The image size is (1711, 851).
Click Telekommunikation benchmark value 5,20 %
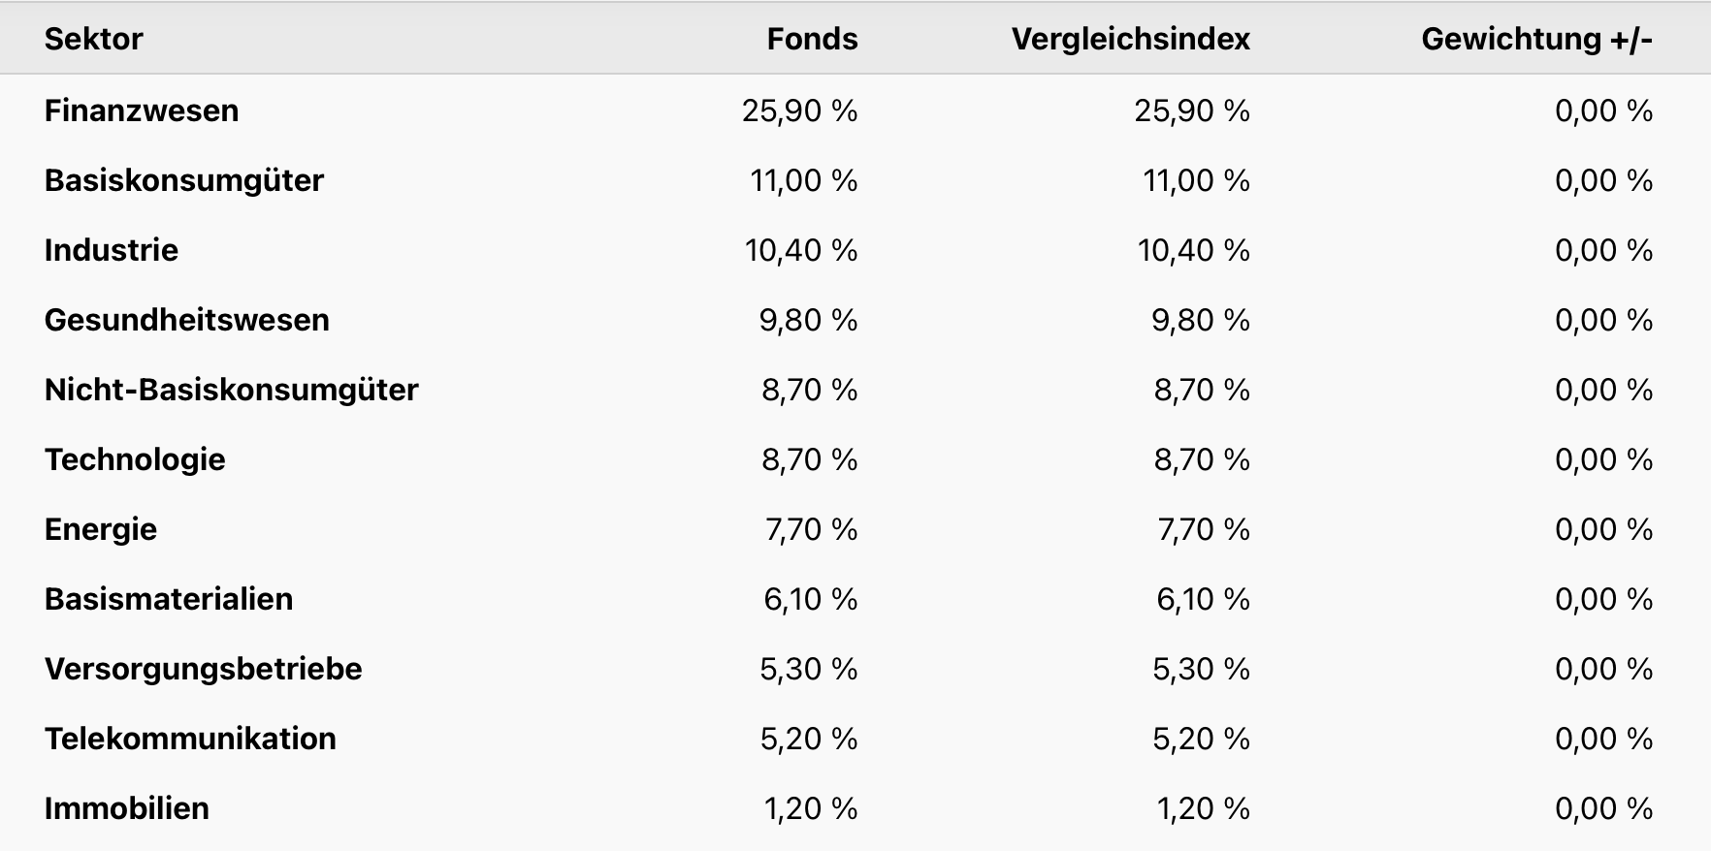click(x=1201, y=739)
